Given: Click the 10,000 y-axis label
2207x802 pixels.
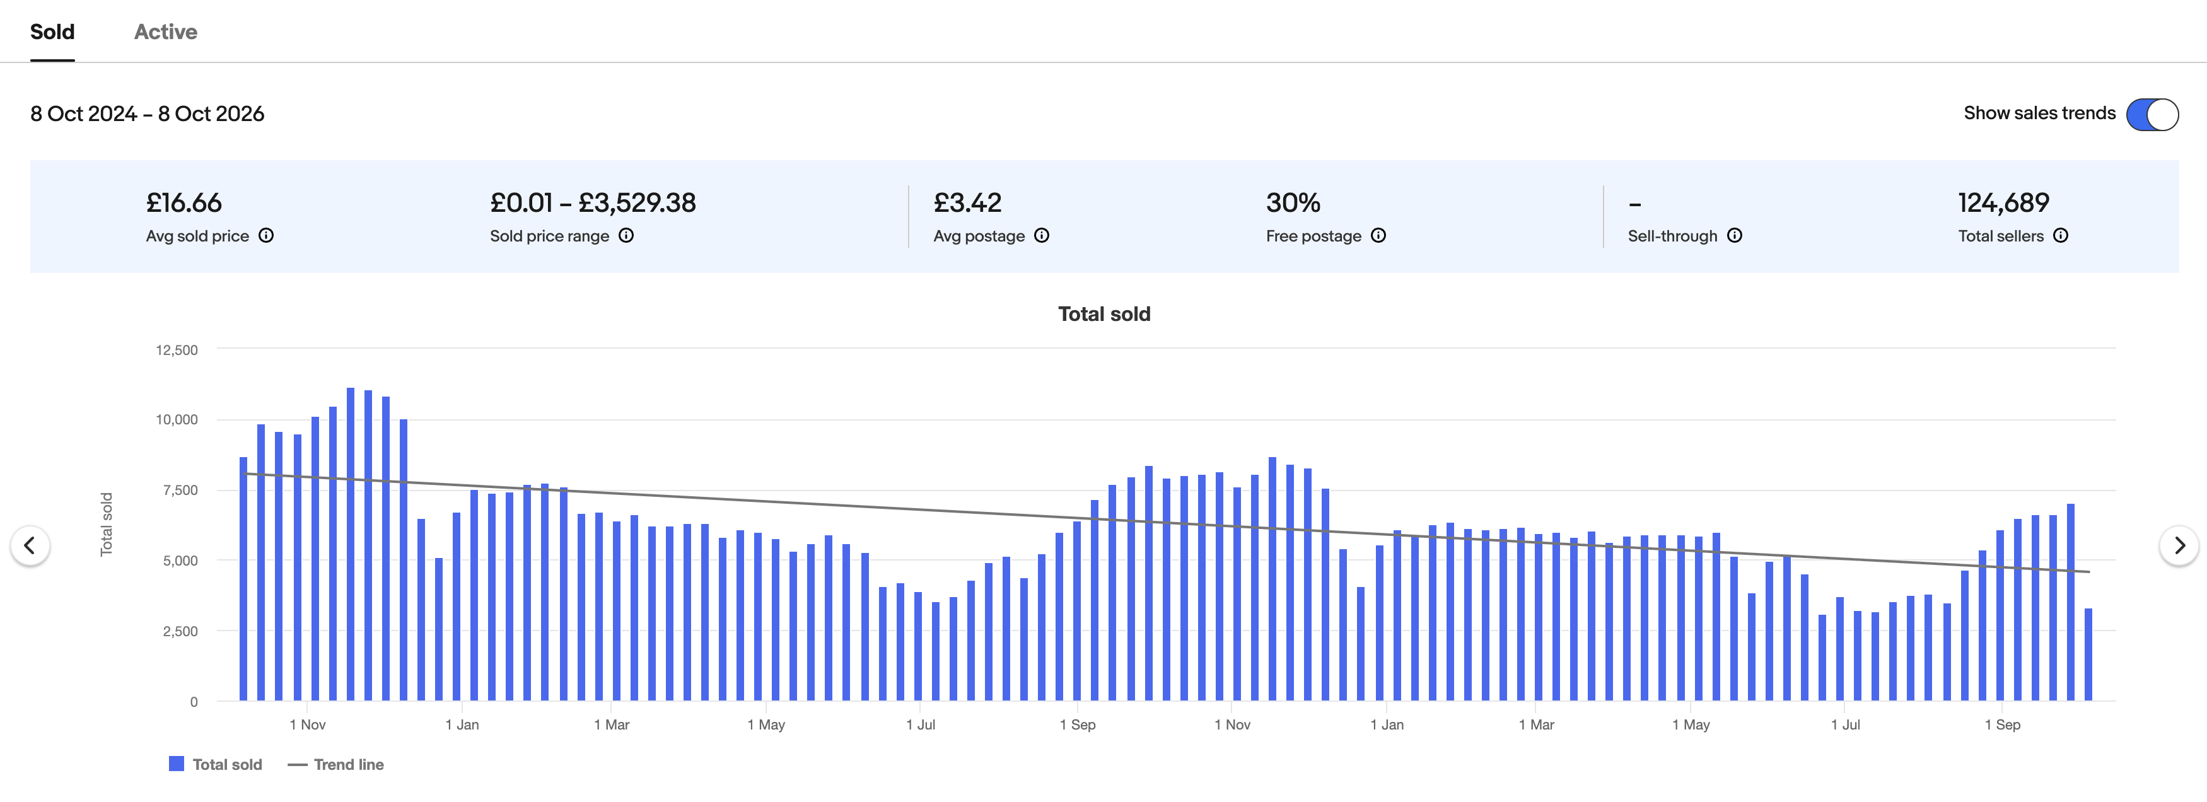Looking at the screenshot, I should tap(177, 420).
